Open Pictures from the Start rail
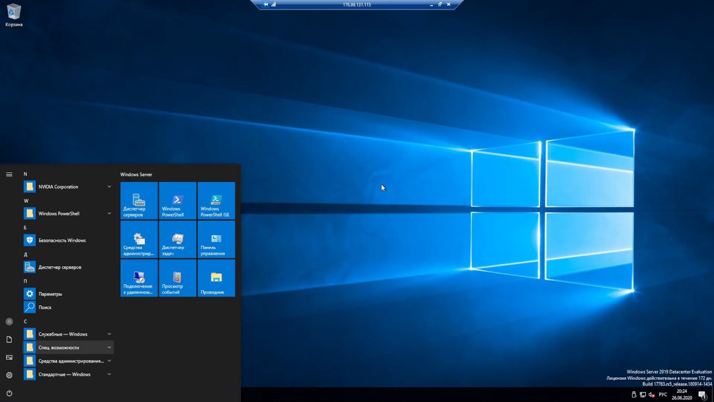The height and width of the screenshot is (402, 714). point(9,357)
